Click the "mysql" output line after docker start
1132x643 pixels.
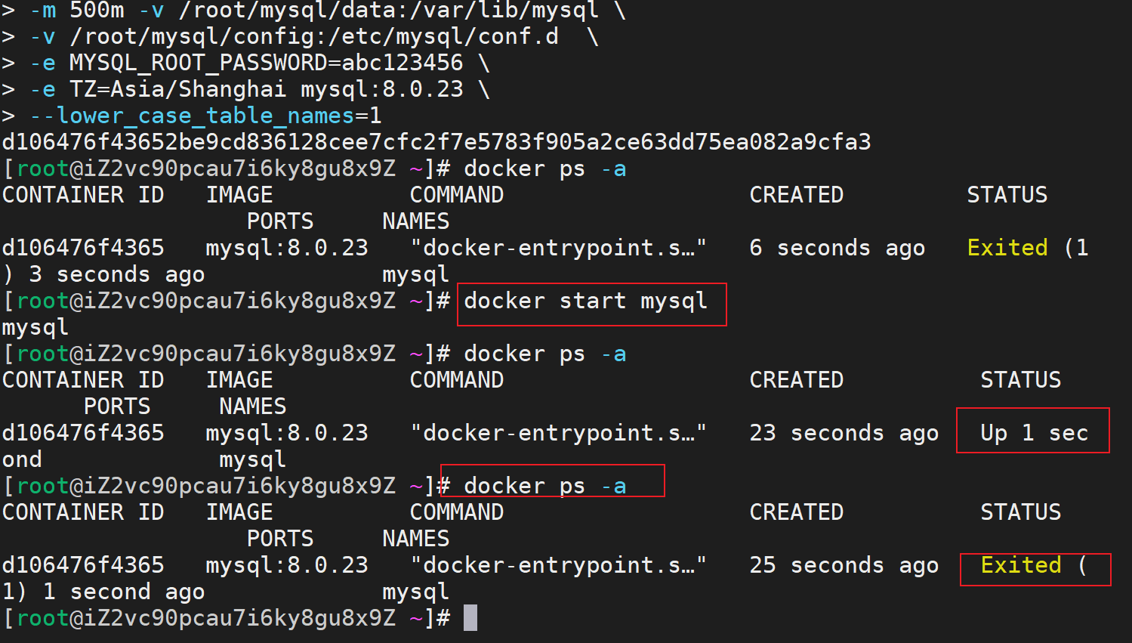pyautogui.click(x=35, y=327)
